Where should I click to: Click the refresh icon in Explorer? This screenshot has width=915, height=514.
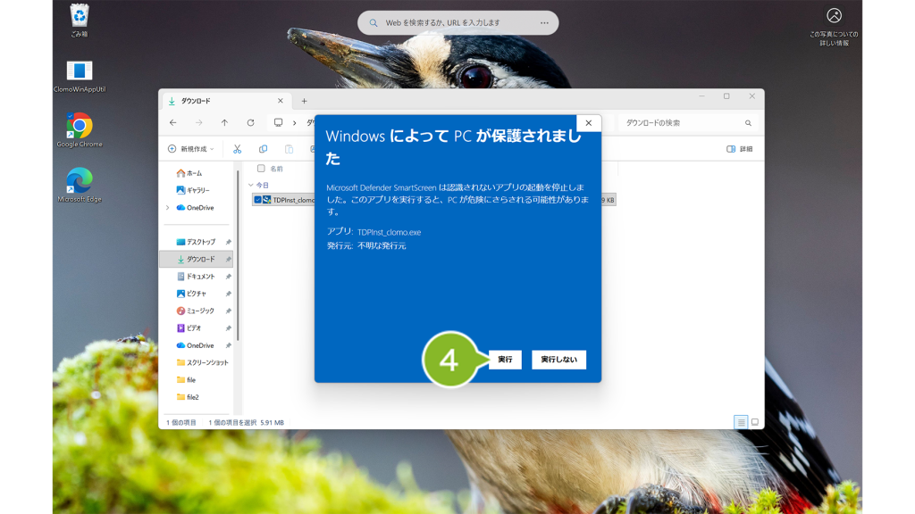250,123
